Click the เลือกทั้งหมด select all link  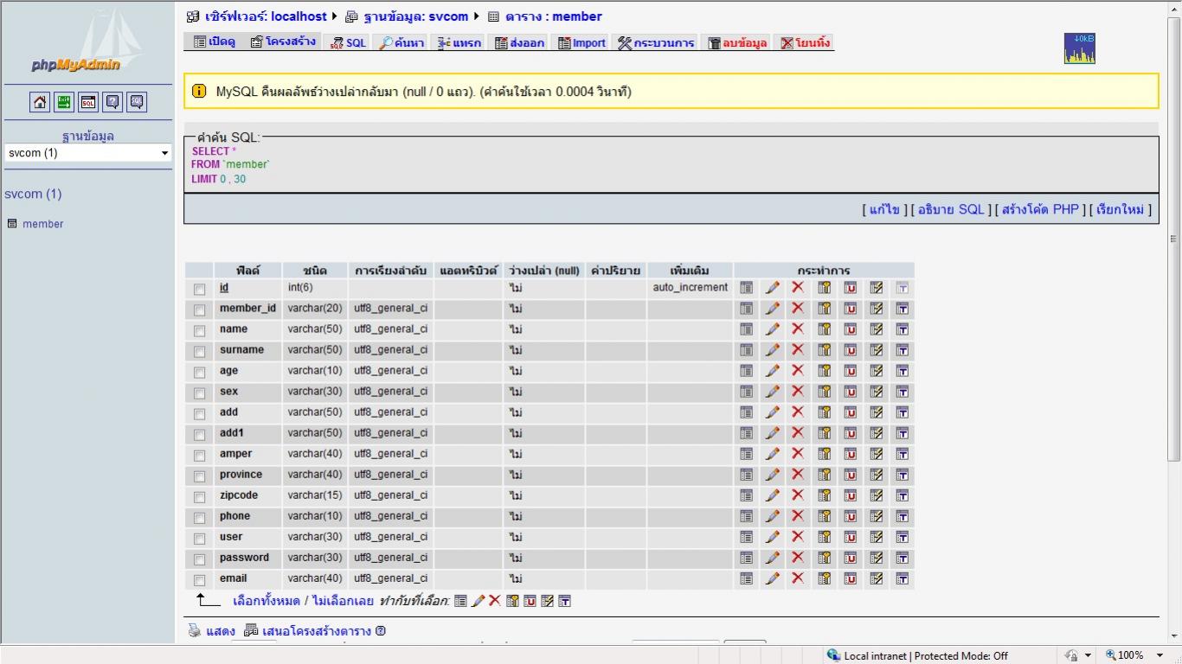pyautogui.click(x=267, y=601)
